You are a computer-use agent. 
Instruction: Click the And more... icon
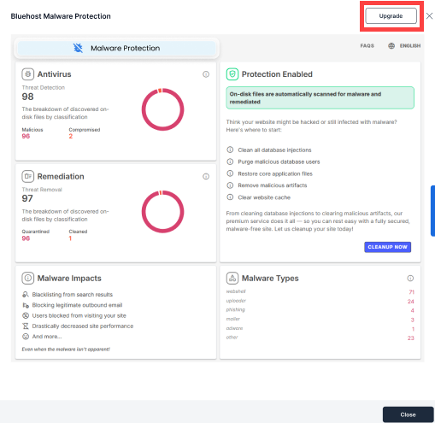[x=26, y=337]
